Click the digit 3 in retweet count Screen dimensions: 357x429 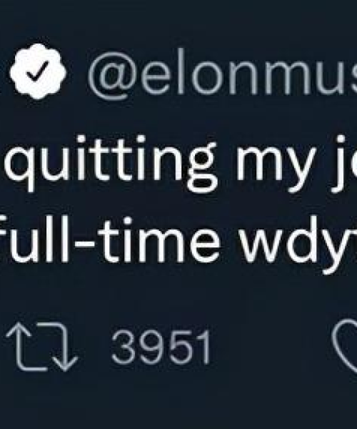(124, 347)
